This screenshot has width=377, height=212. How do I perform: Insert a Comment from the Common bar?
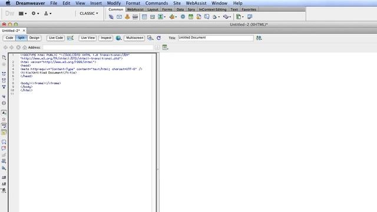[x=207, y=17]
